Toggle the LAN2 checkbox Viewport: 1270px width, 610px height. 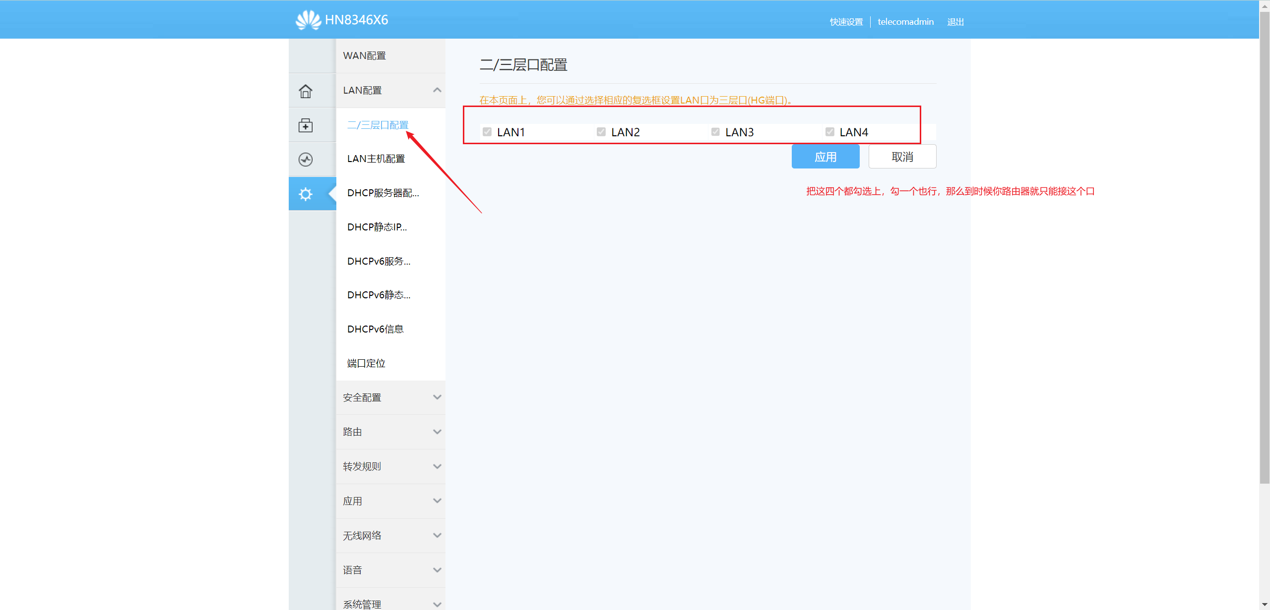pos(601,132)
